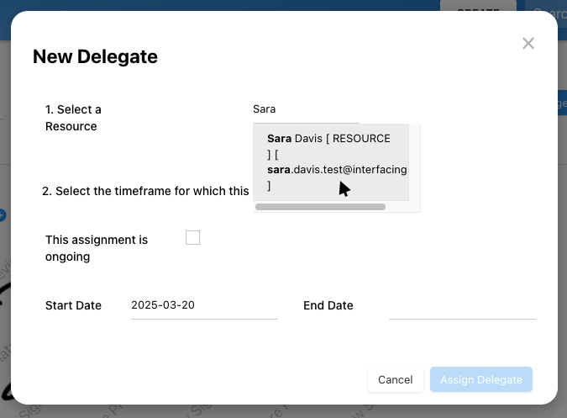Click the 'End Date' label
The height and width of the screenshot is (418, 567).
328,305
